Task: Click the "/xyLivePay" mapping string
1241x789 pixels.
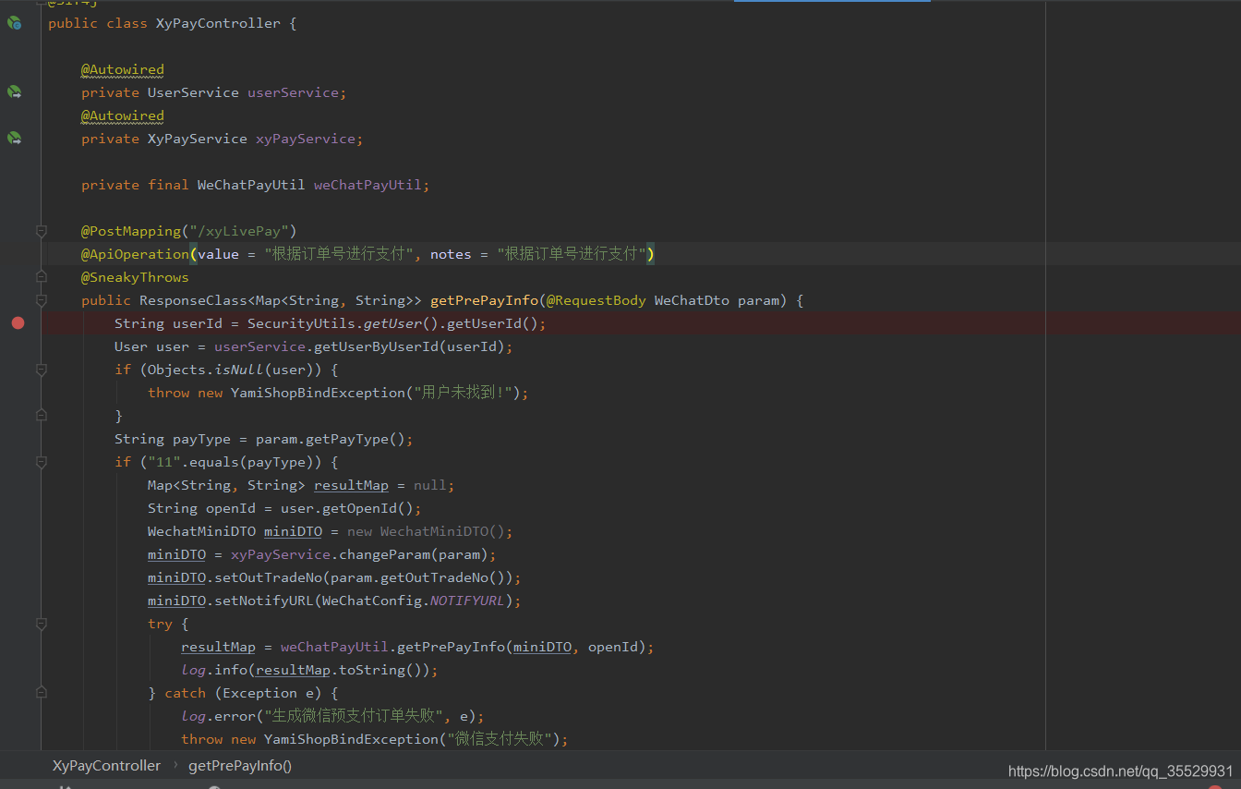Action: [239, 231]
